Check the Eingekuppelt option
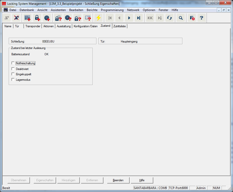Viewport: 233px width, 192px height. (x=13, y=74)
